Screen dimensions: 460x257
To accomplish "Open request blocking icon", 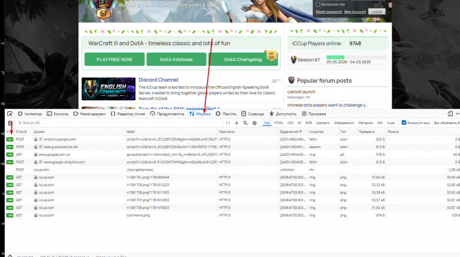I will tap(255, 123).
